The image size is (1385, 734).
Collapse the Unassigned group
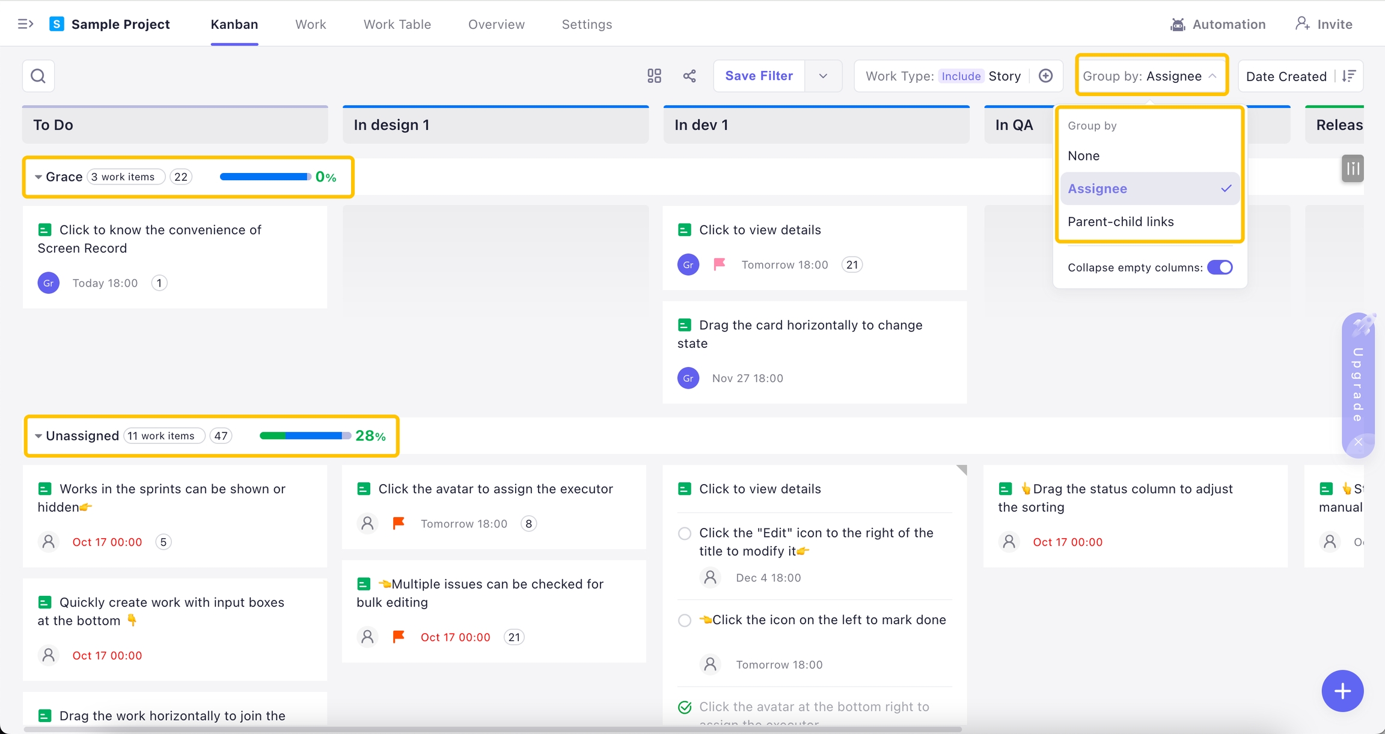click(38, 436)
